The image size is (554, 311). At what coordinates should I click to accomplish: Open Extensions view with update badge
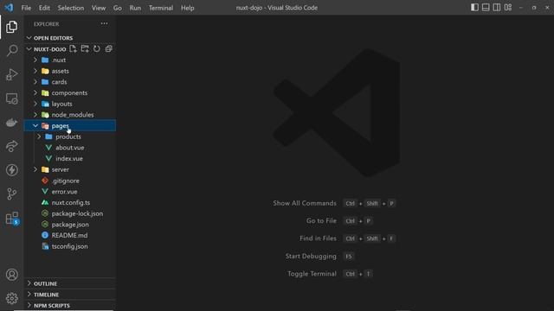[x=12, y=219]
